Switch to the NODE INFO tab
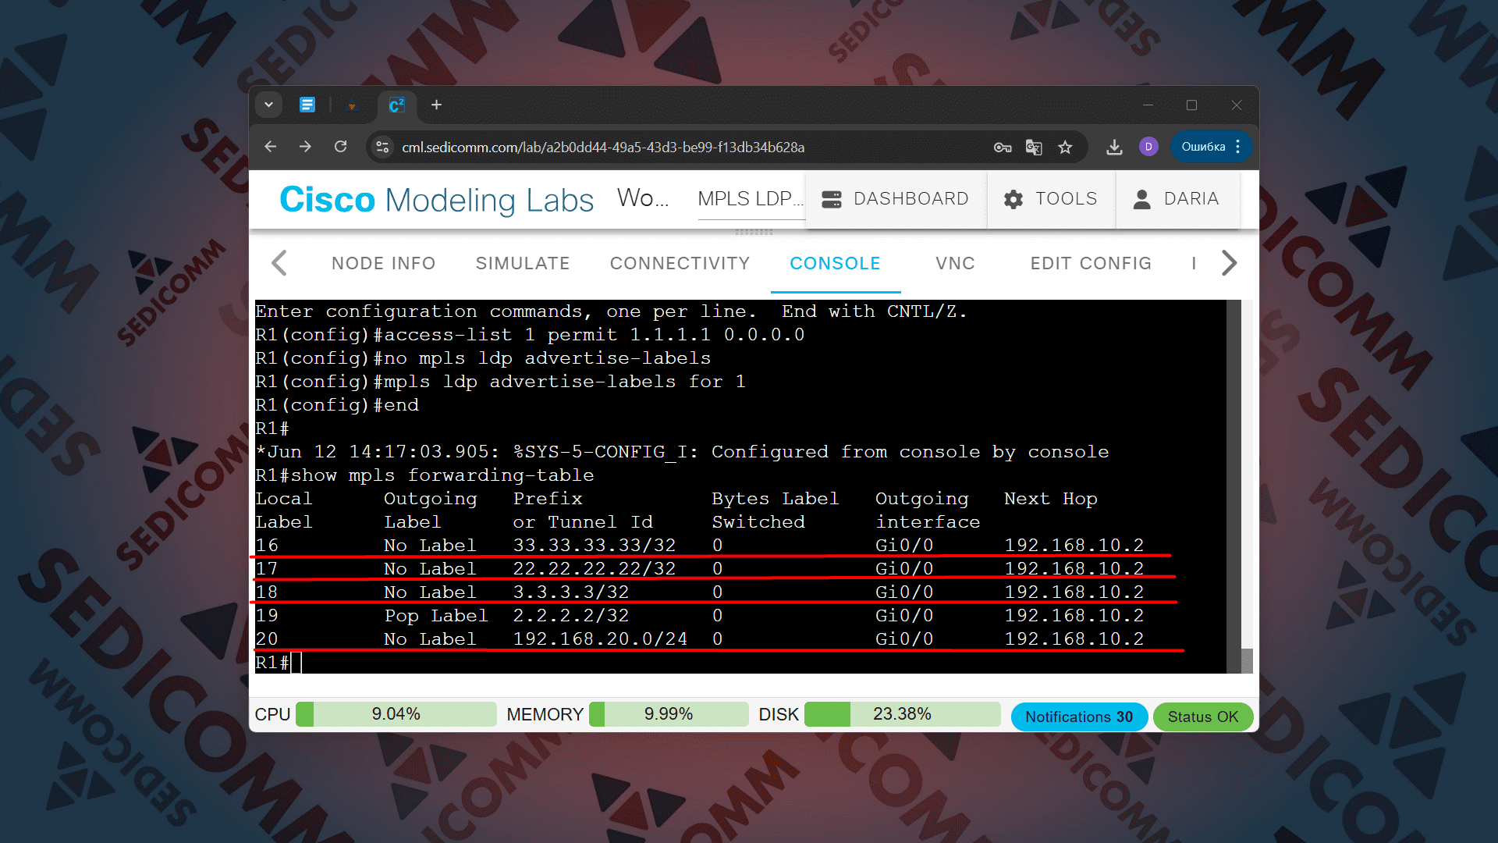This screenshot has height=843, width=1498. click(384, 264)
